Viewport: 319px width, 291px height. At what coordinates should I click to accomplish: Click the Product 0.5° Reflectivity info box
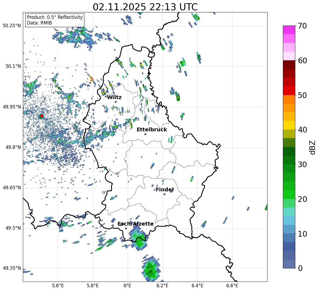tap(55, 20)
